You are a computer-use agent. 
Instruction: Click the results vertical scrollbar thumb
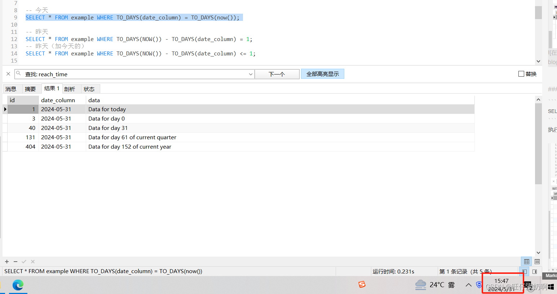[x=538, y=144]
